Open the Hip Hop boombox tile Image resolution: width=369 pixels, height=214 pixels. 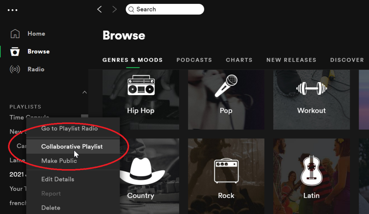coord(141,100)
